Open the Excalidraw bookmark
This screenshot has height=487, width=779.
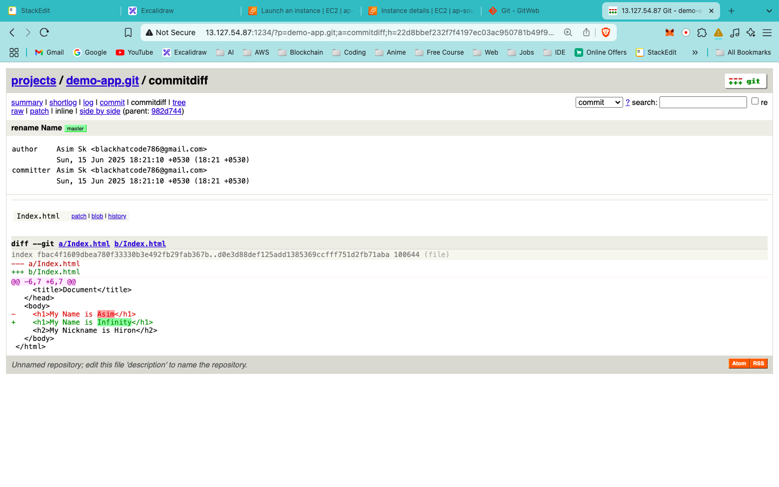pyautogui.click(x=184, y=52)
